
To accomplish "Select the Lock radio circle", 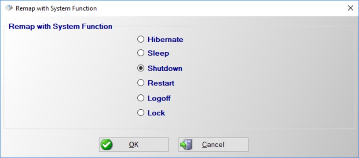I will click(x=141, y=112).
